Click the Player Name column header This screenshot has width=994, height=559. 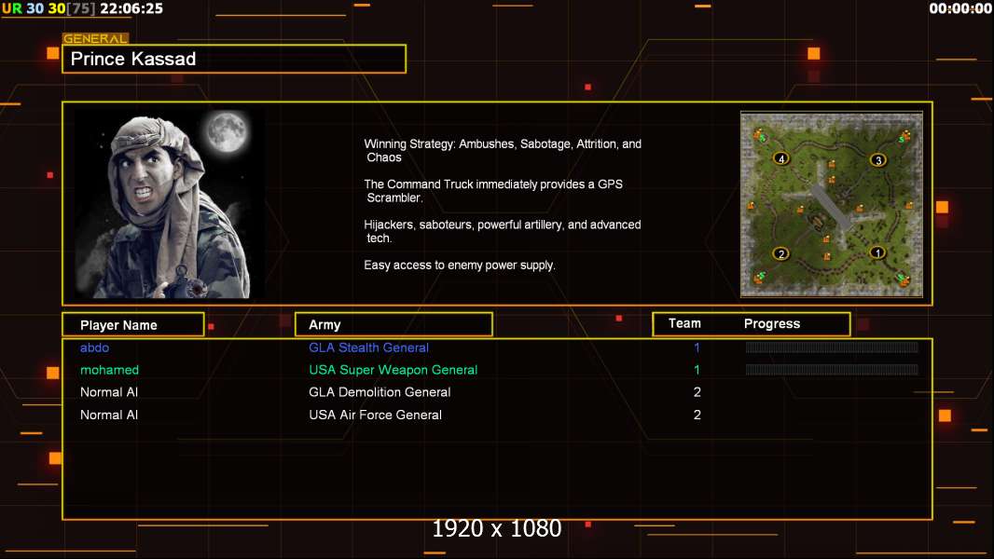point(133,325)
